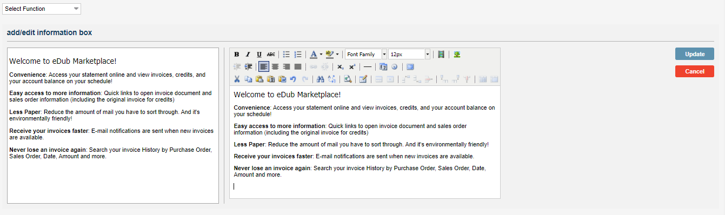The height and width of the screenshot is (215, 725).
Task: Toggle the numbered list button
Action: point(298,54)
